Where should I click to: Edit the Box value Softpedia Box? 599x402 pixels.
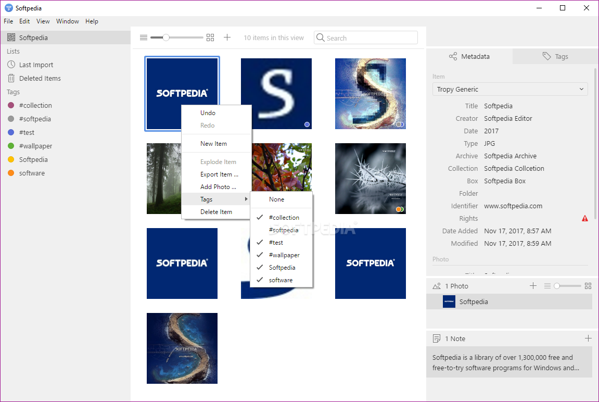click(x=505, y=181)
